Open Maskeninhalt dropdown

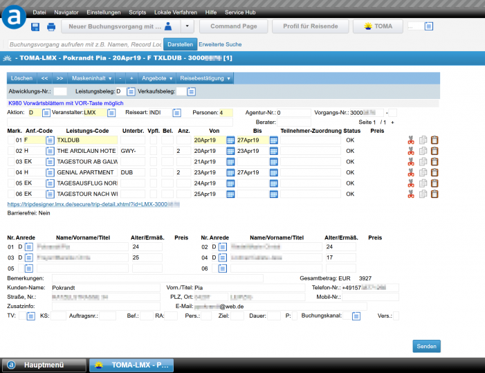91,78
